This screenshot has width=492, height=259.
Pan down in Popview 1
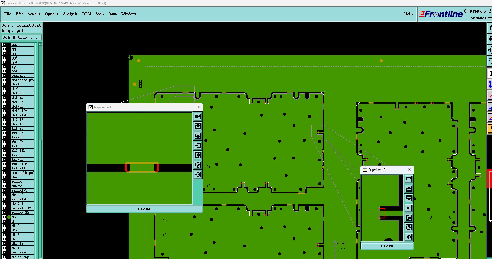click(198, 136)
